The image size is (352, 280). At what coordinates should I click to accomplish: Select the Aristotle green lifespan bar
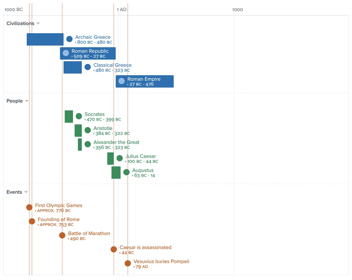(x=78, y=131)
